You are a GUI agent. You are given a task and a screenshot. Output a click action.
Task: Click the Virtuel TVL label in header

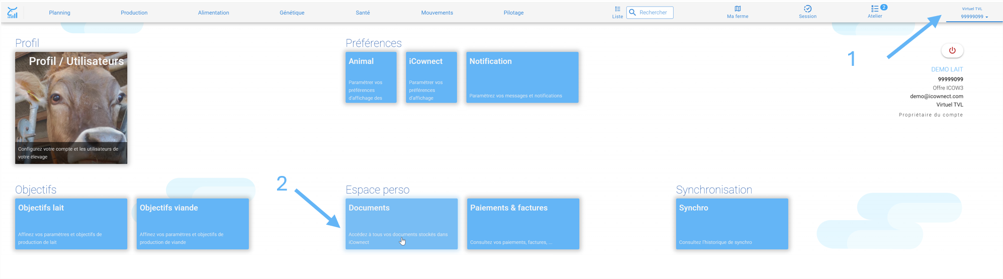coord(972,9)
